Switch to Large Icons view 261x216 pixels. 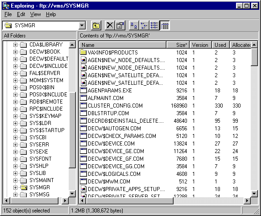click(x=134, y=25)
